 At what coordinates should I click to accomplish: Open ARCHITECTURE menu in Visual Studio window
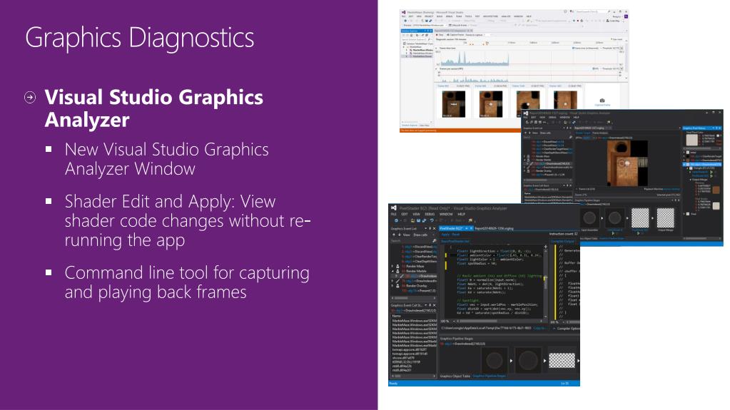coord(491,16)
